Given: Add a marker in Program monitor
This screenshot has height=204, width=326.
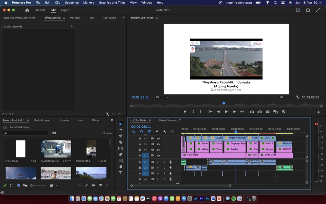Looking at the screenshot, I should 185,112.
